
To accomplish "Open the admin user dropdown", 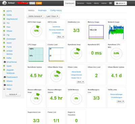I will click(120, 3).
